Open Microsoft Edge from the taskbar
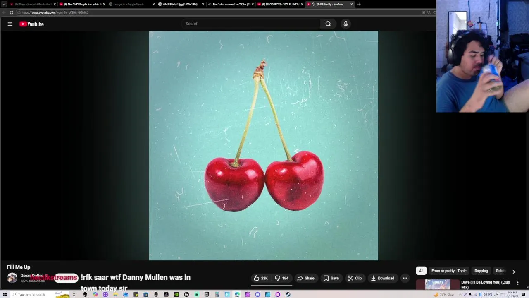Screen dimensions: 529x298 pos(237,294)
